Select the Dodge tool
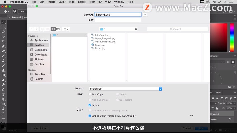The image size is (237, 133). coord(3,85)
